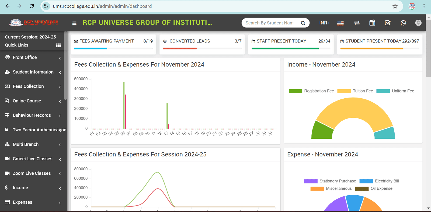Open the user profile avatar
The height and width of the screenshot is (212, 431).
pyautogui.click(x=418, y=23)
